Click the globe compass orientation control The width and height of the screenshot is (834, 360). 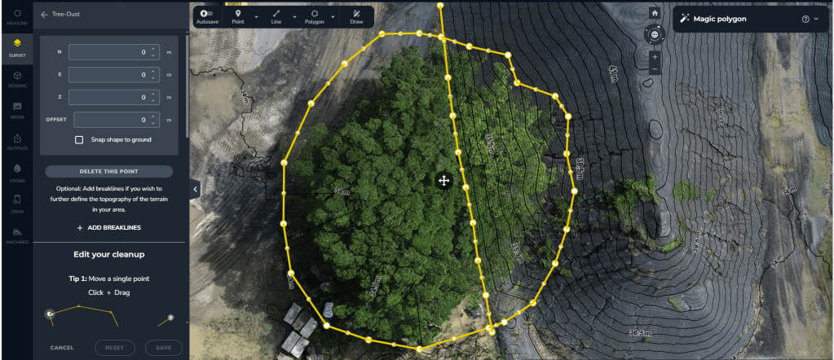point(655,35)
